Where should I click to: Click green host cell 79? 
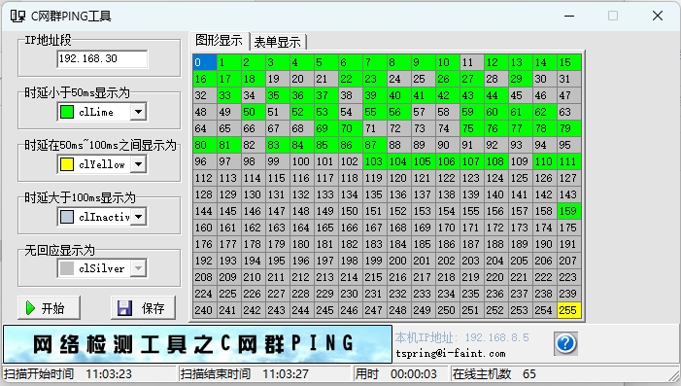tap(569, 128)
